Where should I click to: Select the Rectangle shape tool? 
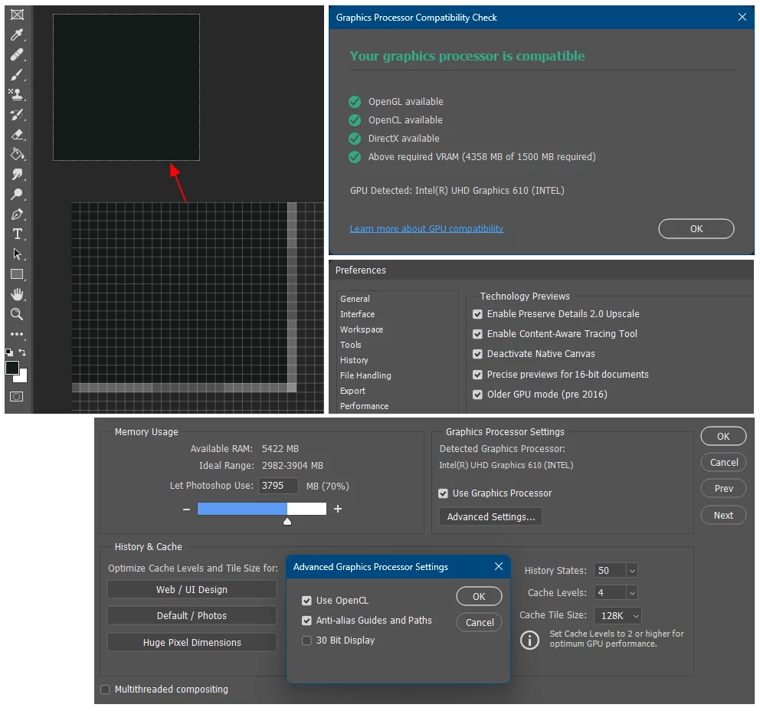[17, 274]
